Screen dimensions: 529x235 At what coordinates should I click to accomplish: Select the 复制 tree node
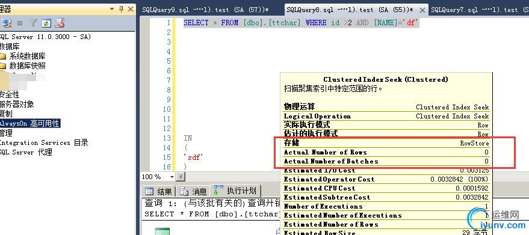point(7,114)
